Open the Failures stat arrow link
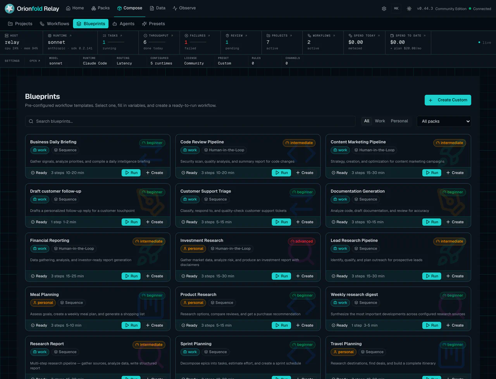The height and width of the screenshot is (379, 496). (x=209, y=36)
